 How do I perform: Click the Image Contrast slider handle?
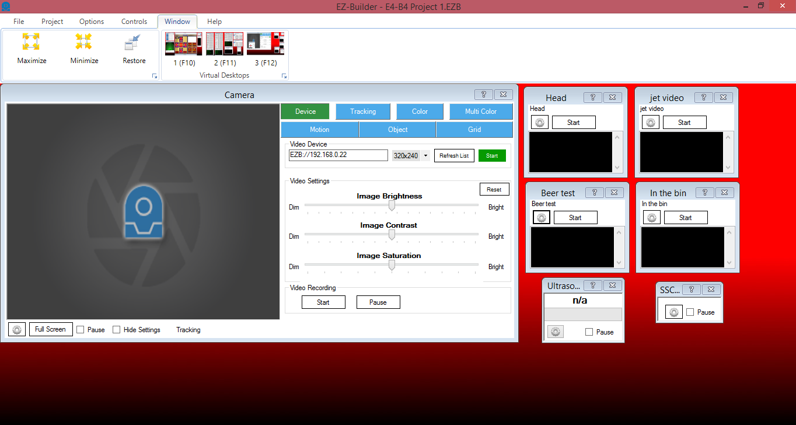[x=392, y=235]
